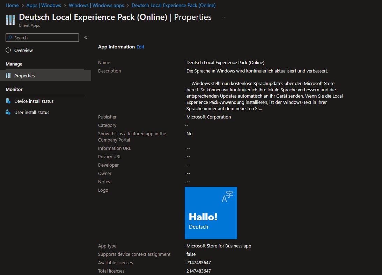
Task: Open User install status page
Action: [x=32, y=112]
